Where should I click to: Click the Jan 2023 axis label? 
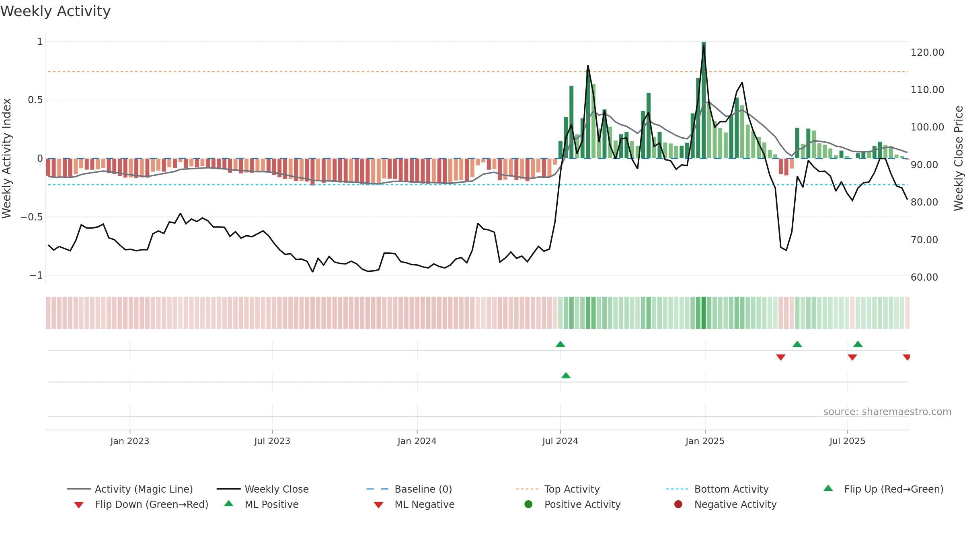coord(129,441)
